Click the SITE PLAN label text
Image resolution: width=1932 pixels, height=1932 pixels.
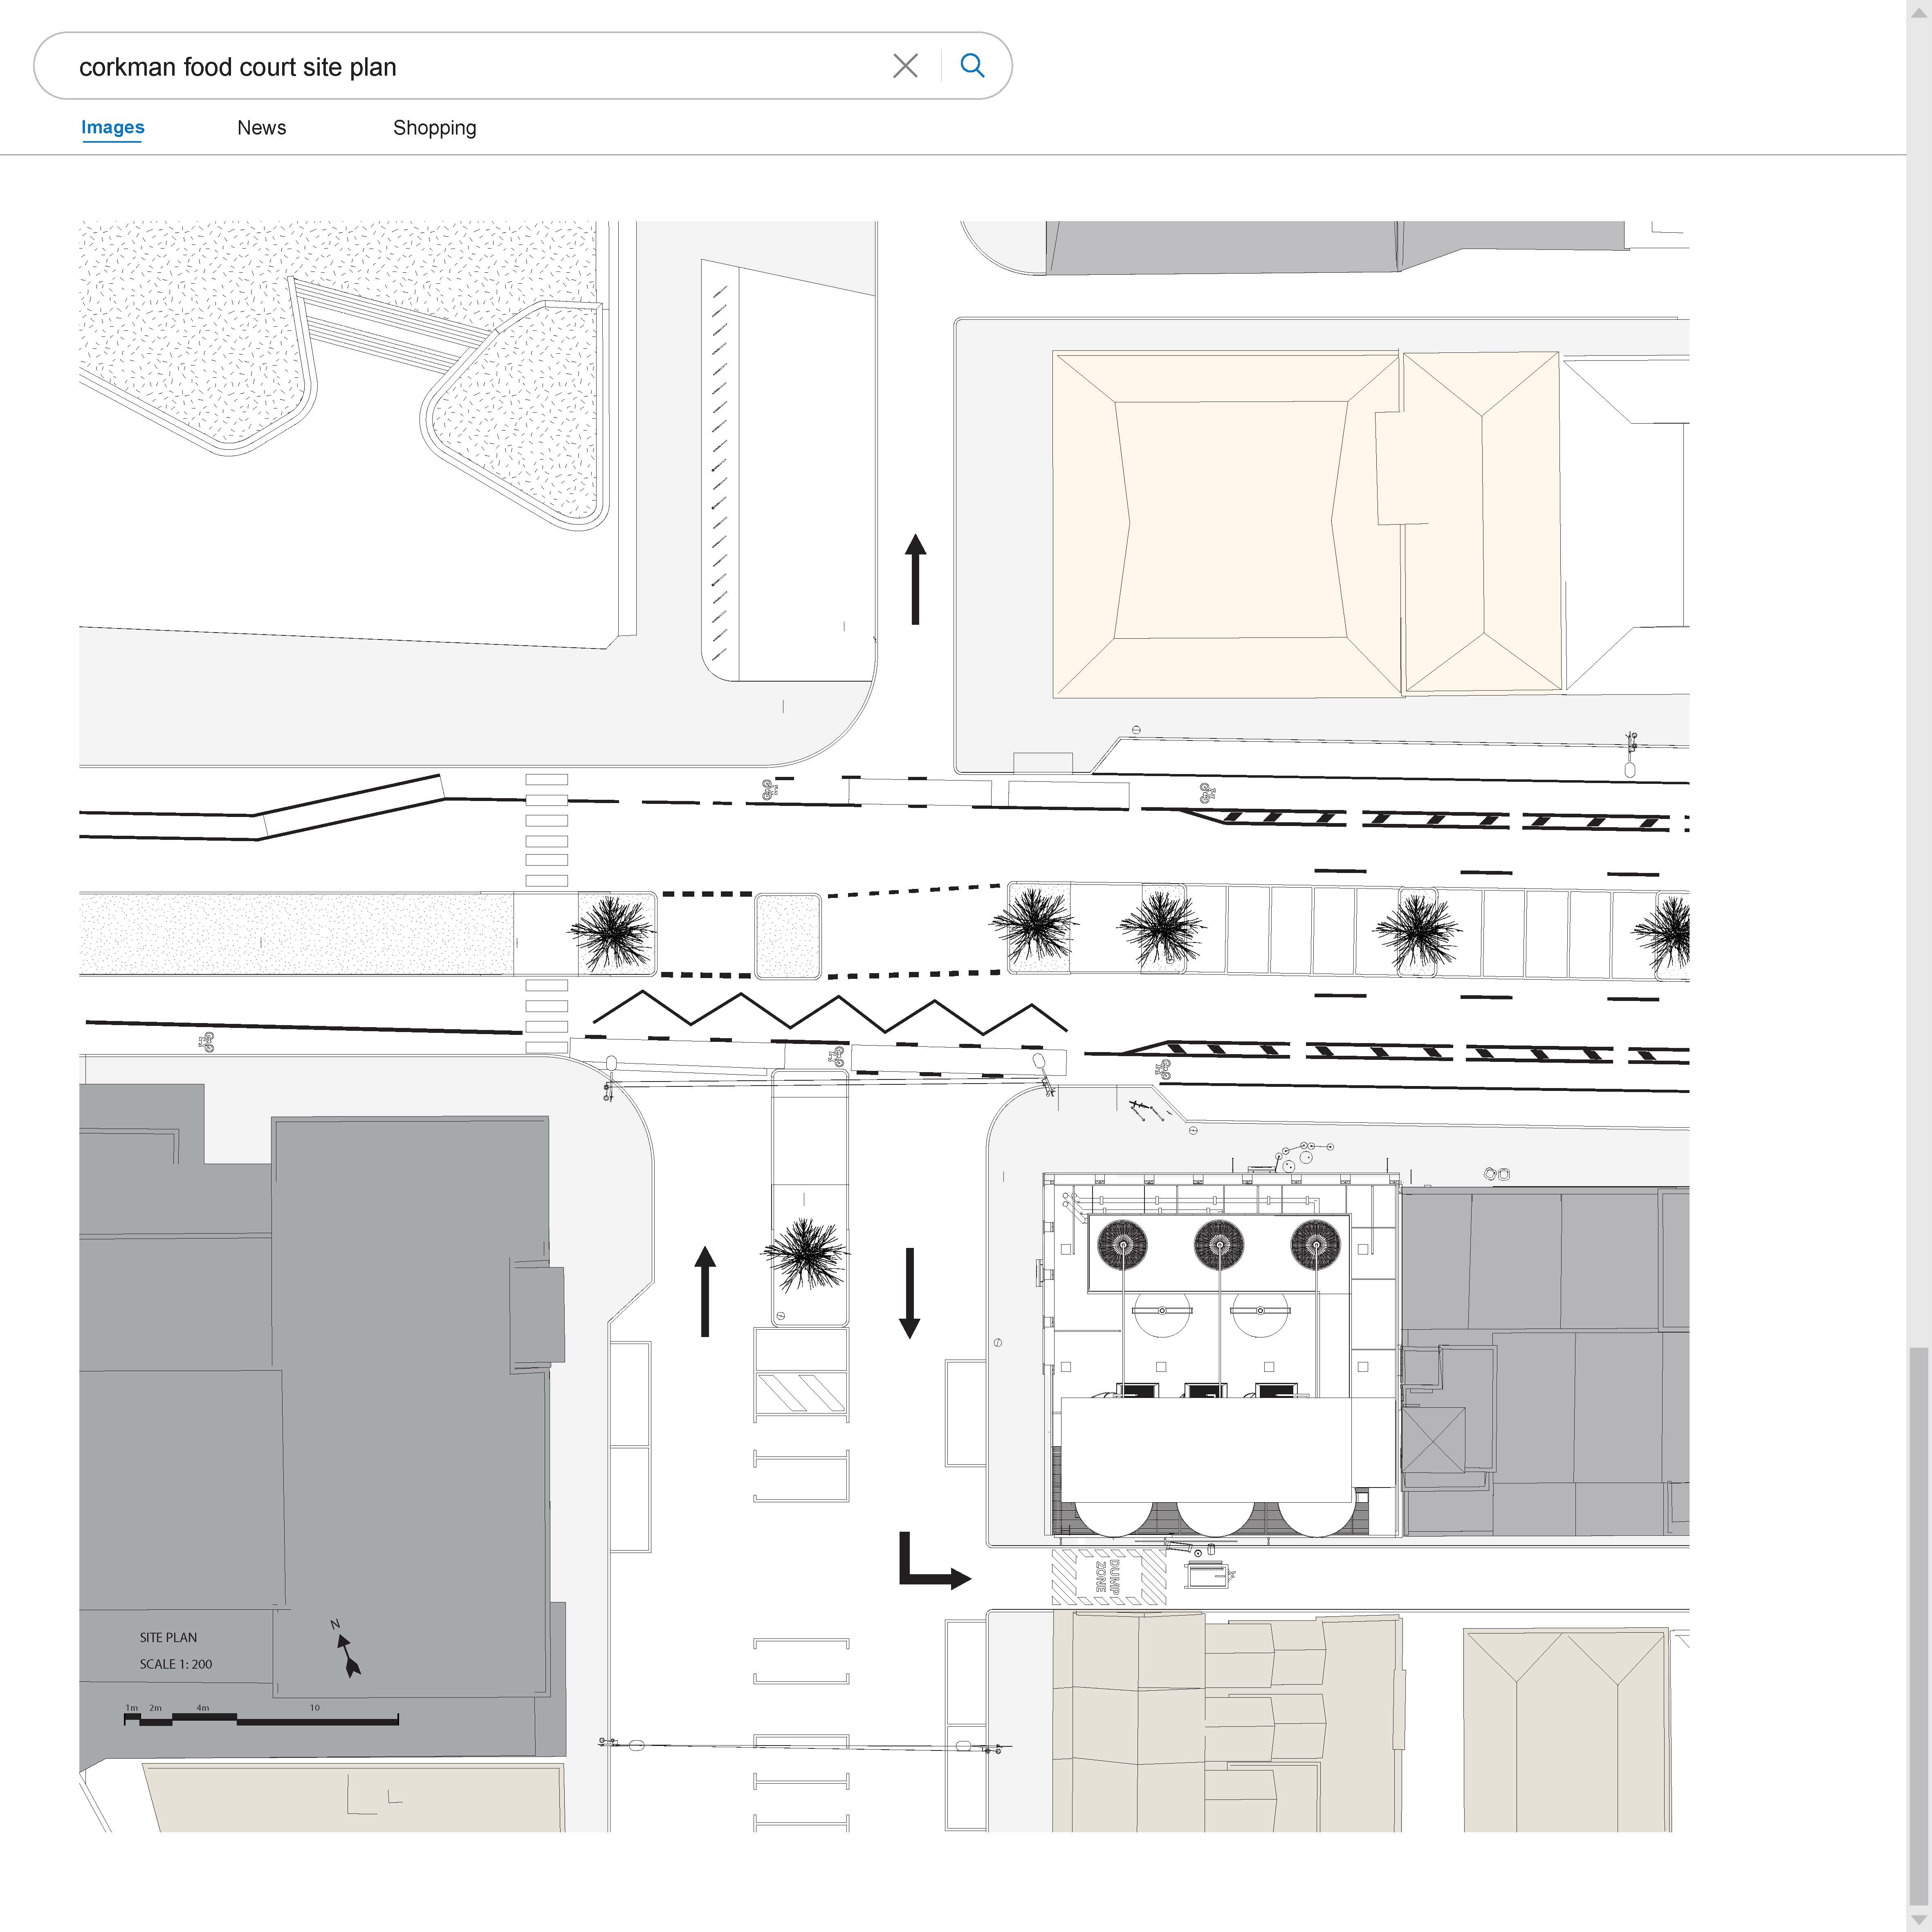tap(168, 1637)
